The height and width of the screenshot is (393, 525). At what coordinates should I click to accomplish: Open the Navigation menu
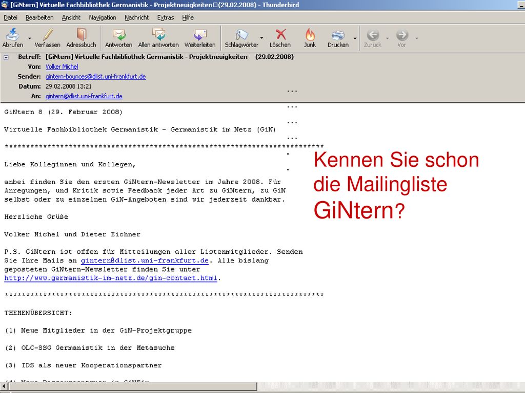coord(103,17)
